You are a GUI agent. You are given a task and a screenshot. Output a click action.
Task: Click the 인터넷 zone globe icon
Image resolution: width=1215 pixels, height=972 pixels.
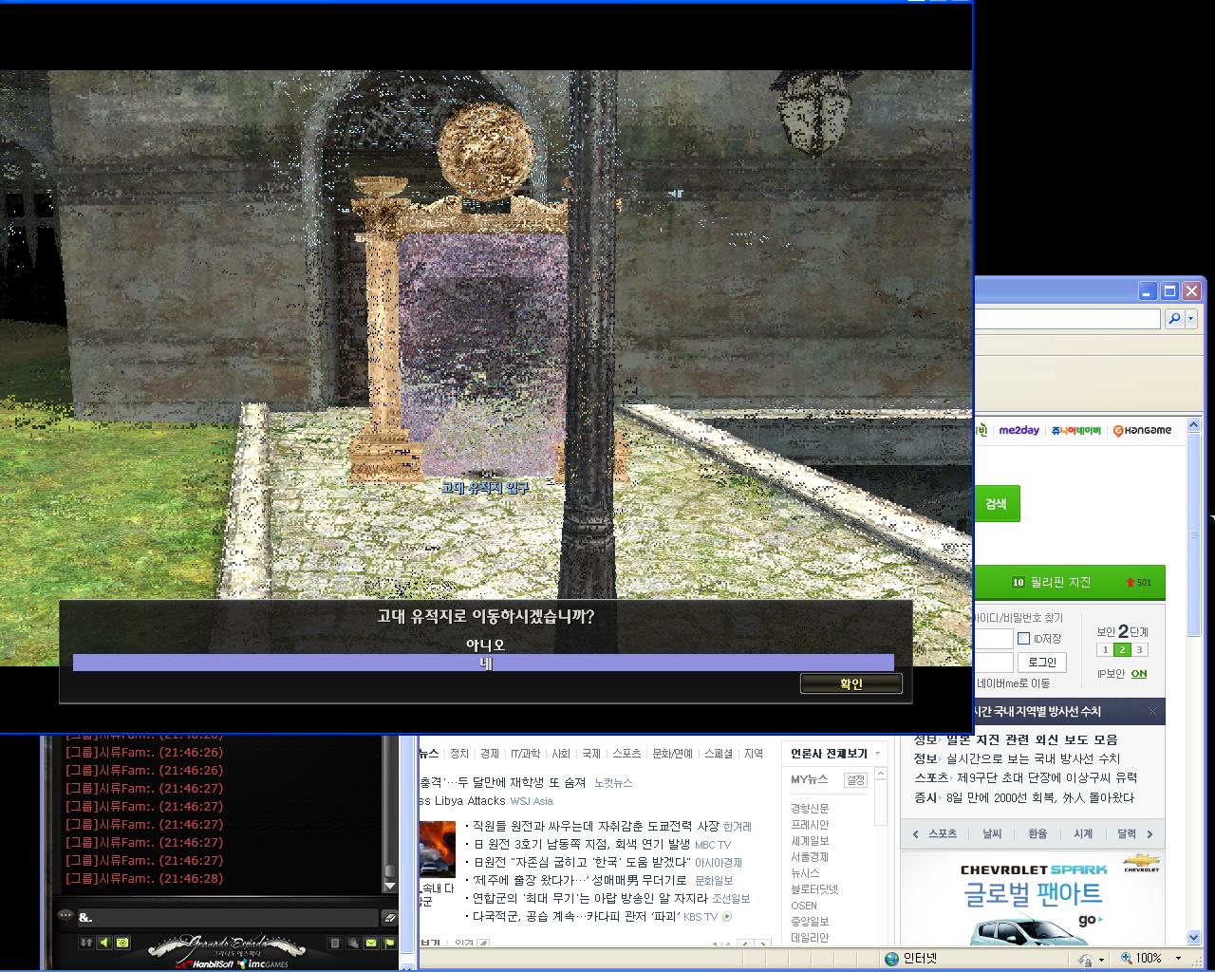(x=891, y=959)
